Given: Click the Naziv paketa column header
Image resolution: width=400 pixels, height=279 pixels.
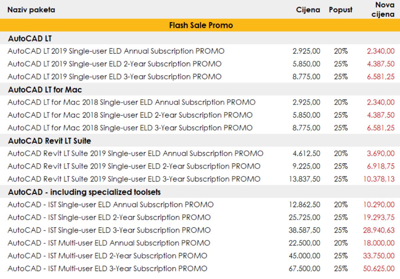Looking at the screenshot, I should [x=32, y=10].
